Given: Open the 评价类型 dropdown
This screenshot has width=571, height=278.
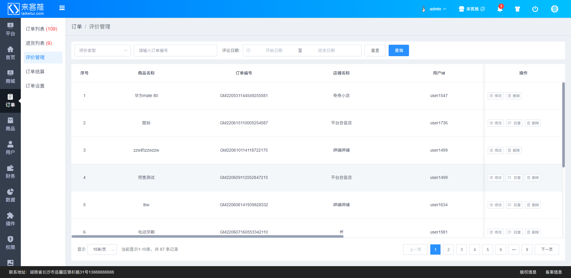Looking at the screenshot, I should 103,50.
